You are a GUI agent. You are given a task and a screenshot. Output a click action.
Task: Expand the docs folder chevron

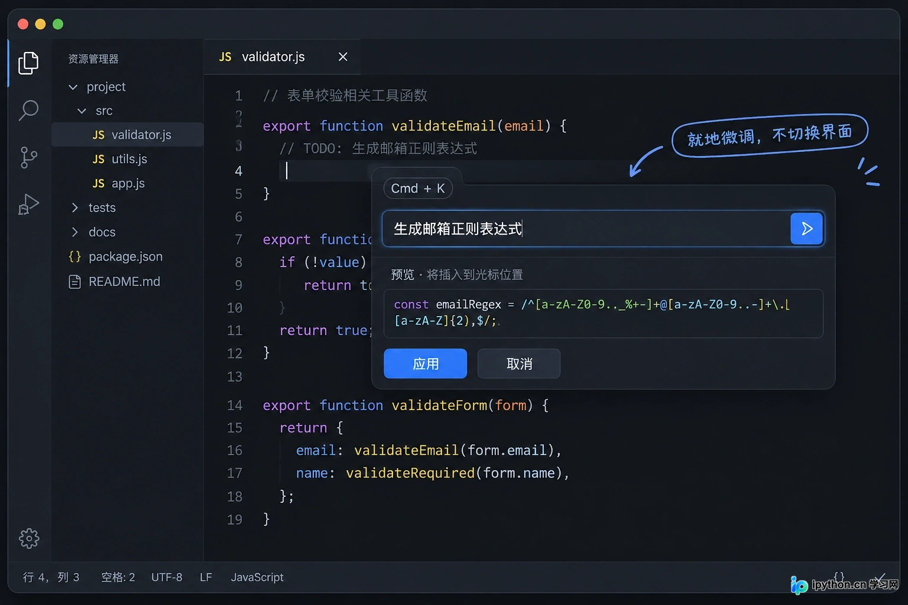[74, 232]
